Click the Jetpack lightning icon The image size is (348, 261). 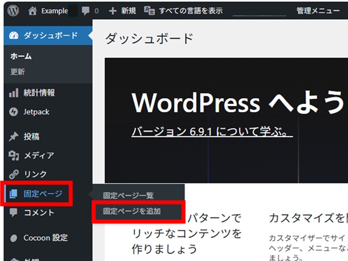tap(14, 112)
